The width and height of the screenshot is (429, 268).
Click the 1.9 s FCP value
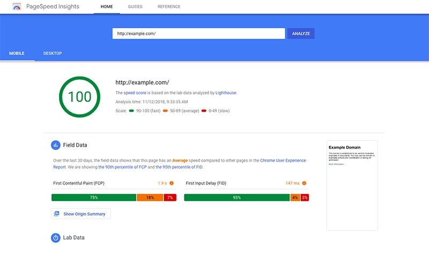coord(162,183)
